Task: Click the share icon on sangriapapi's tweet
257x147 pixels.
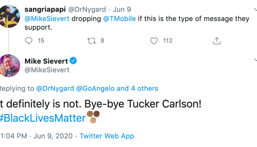Action: click(x=217, y=41)
